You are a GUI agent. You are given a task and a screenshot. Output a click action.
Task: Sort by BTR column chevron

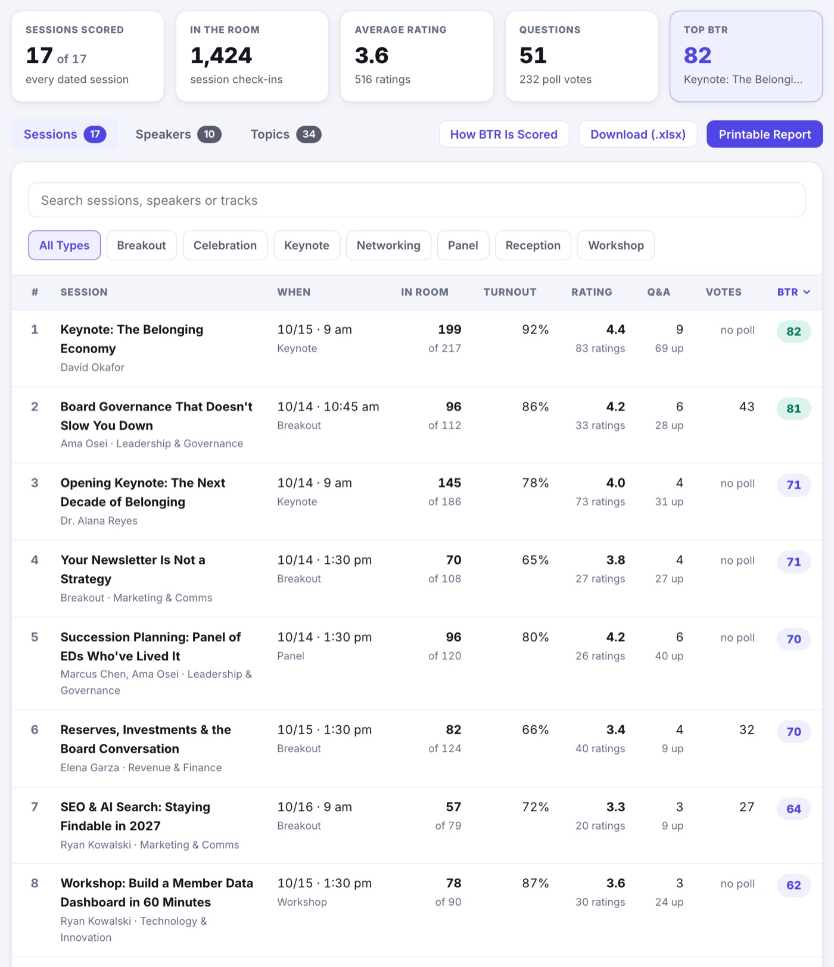[x=807, y=292]
